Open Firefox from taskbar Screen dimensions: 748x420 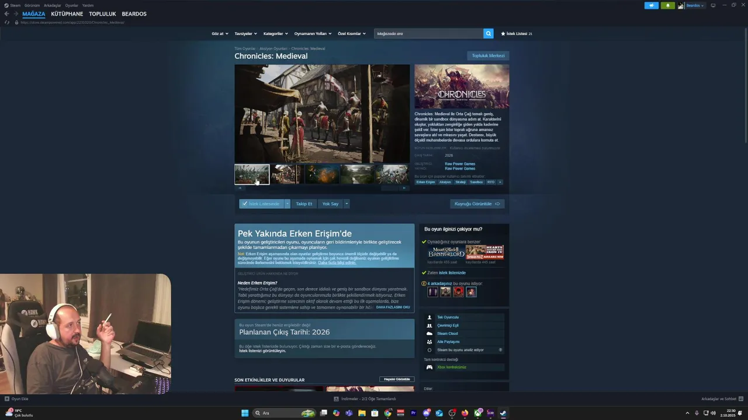pos(465,413)
